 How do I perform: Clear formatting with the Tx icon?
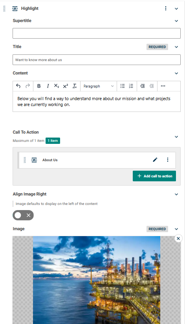(x=75, y=86)
